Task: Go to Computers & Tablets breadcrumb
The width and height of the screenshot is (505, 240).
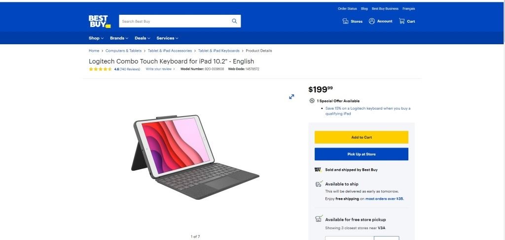Action: pos(123,51)
